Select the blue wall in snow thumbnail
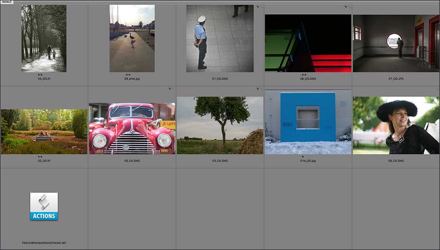This screenshot has height=250, width=440. point(308,122)
